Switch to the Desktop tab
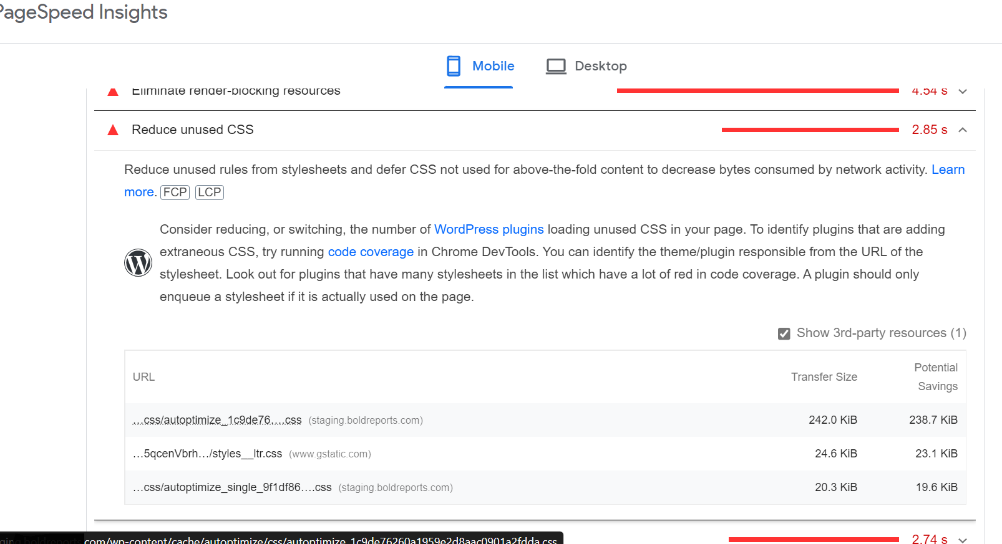The height and width of the screenshot is (544, 1002). 586,66
